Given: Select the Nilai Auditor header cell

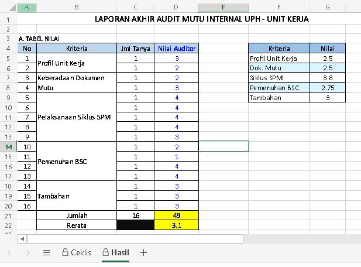Looking at the screenshot, I should tap(176, 48).
